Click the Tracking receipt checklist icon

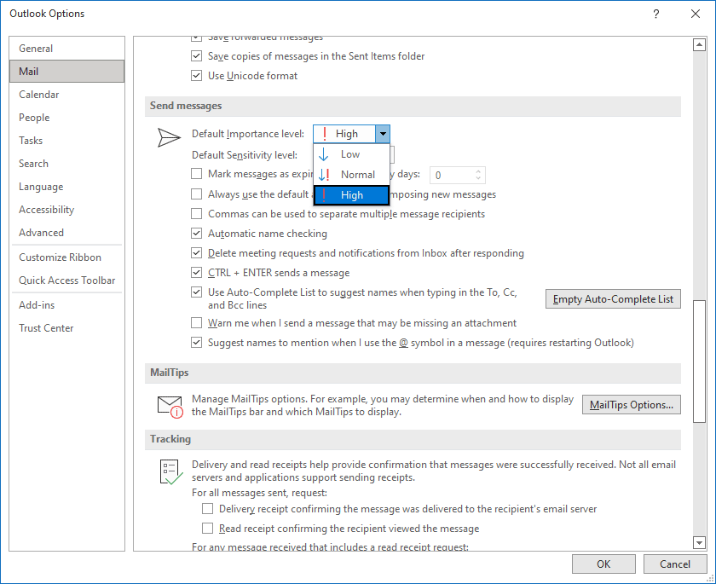pyautogui.click(x=170, y=472)
